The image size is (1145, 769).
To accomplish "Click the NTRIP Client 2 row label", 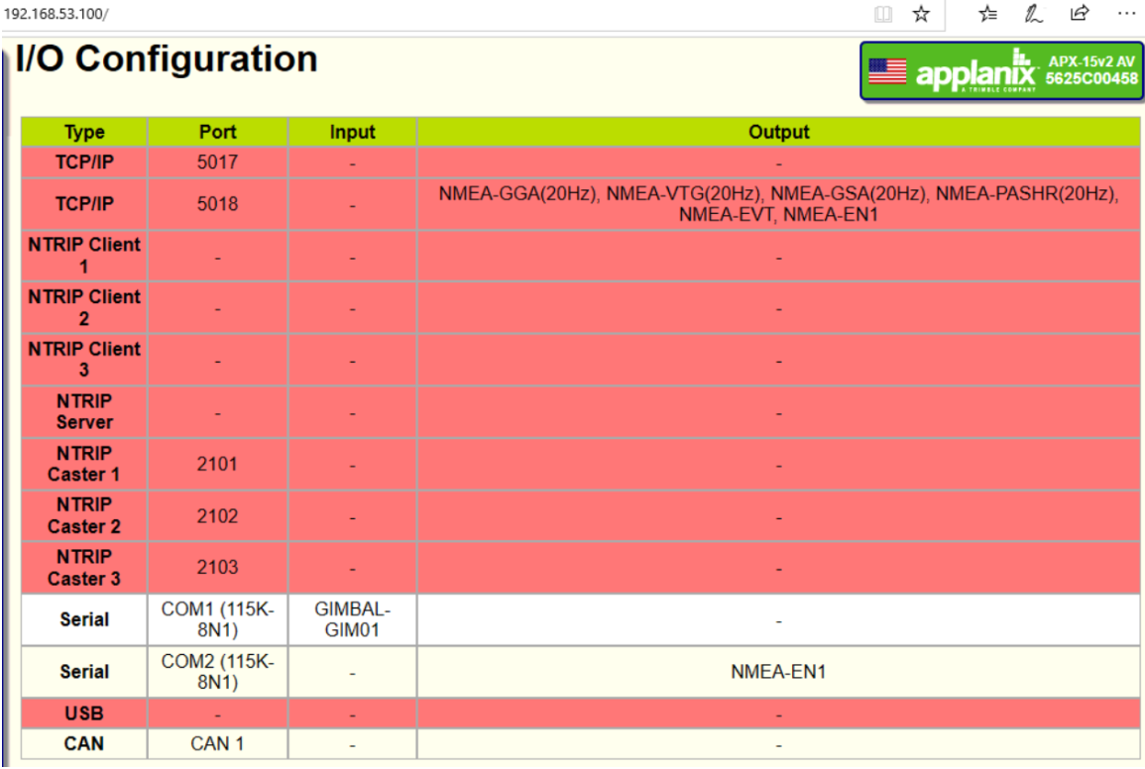I will tap(84, 307).
